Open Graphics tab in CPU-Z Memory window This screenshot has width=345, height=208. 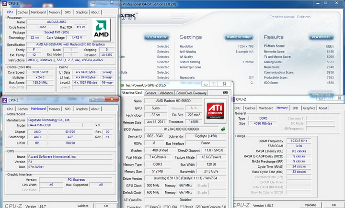pos(309,108)
